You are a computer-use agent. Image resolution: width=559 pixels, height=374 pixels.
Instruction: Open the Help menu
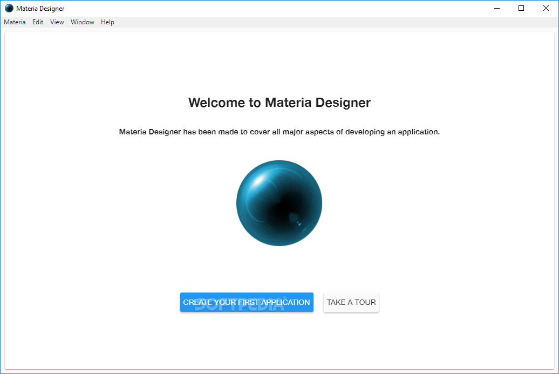[x=107, y=22]
